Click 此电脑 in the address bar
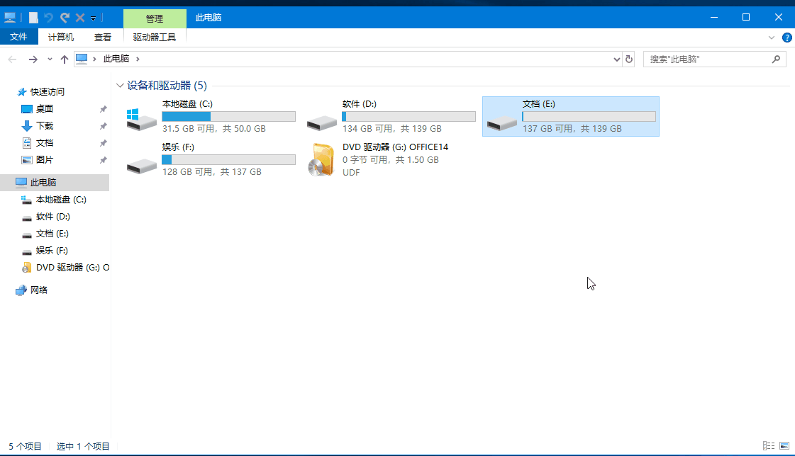Viewport: 795px width, 456px height. click(x=116, y=59)
